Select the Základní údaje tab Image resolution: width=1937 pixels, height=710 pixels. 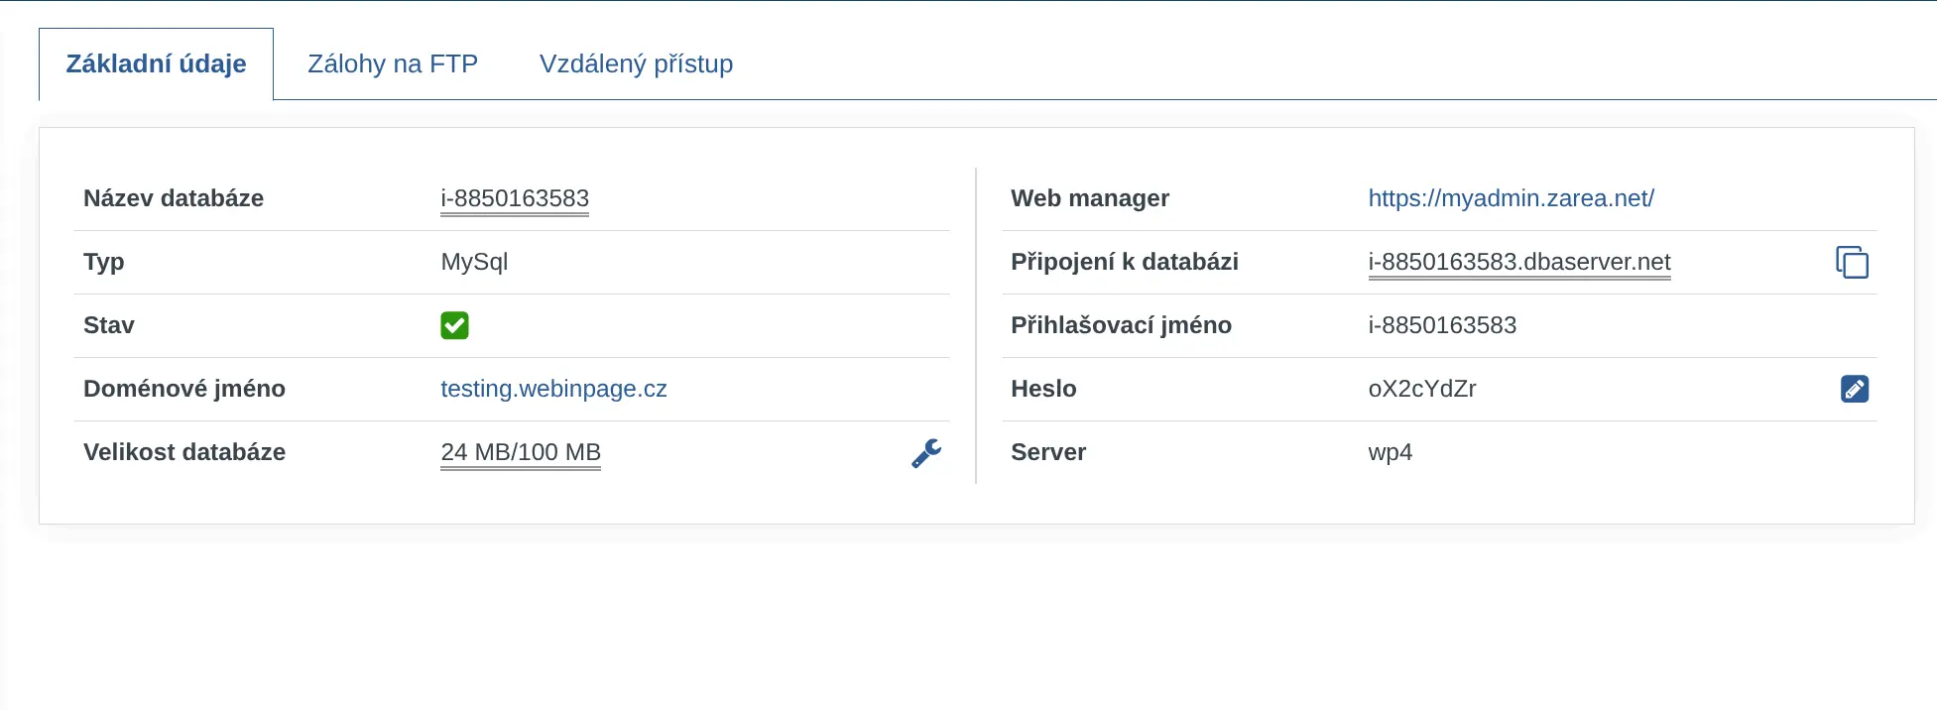(156, 63)
